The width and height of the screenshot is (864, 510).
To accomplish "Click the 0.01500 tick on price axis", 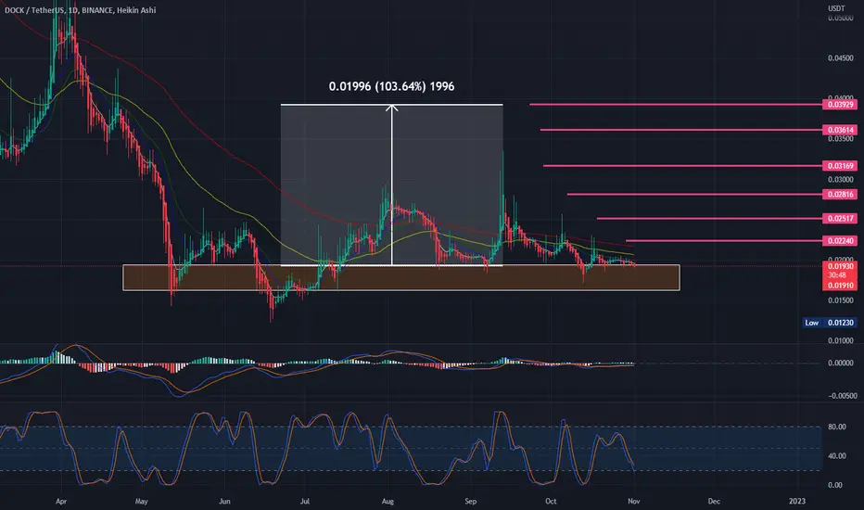I will click(x=841, y=300).
